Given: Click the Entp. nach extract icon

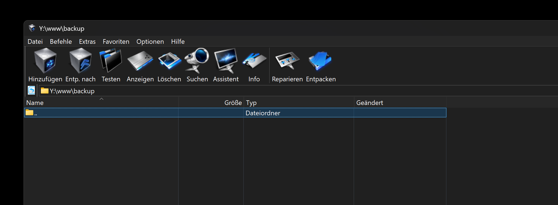Looking at the screenshot, I should coord(80,61).
